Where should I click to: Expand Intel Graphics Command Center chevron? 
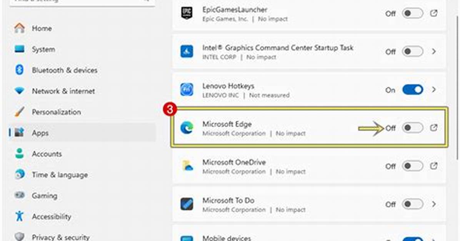(x=434, y=51)
